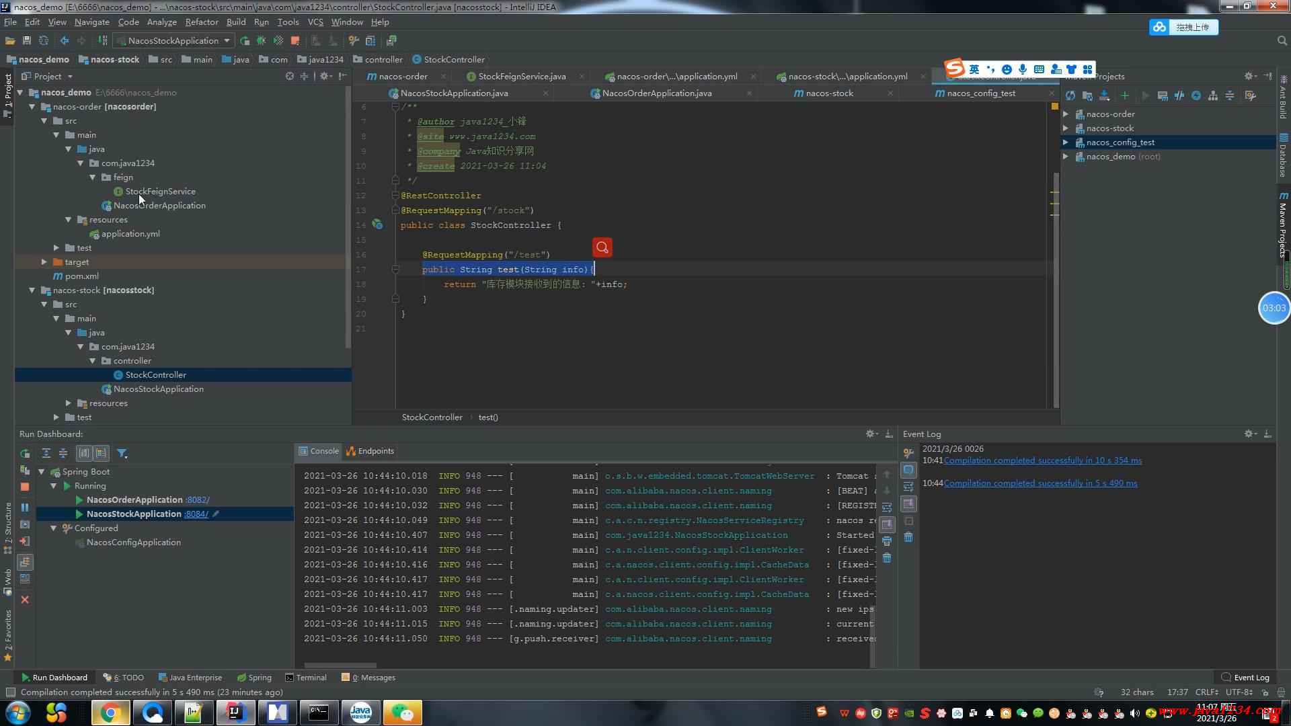This screenshot has height=726, width=1291.
Task: Click red X close icon in dashboard
Action: click(25, 600)
